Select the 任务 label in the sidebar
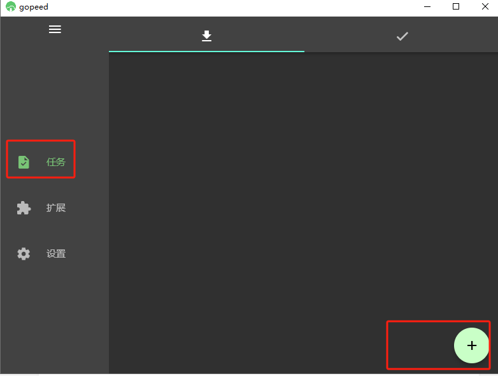 coord(56,162)
